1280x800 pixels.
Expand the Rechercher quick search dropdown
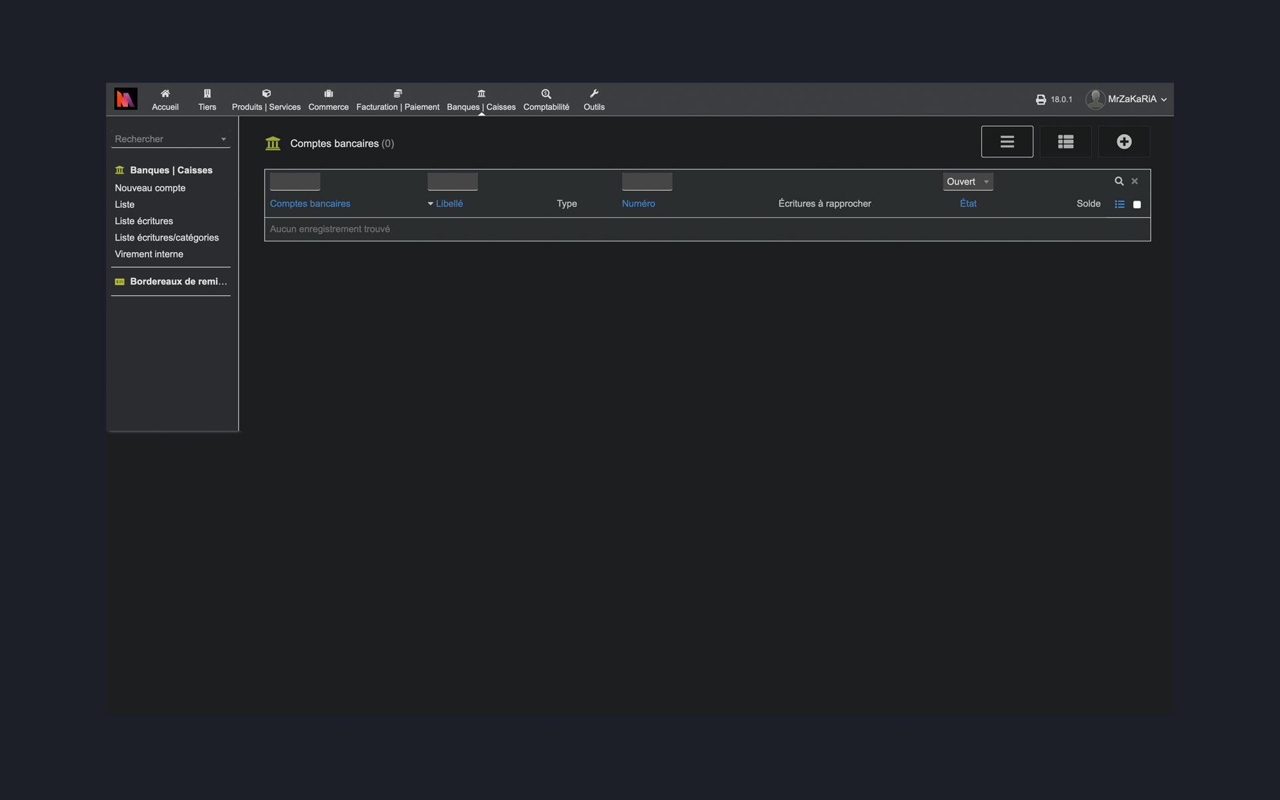(x=170, y=139)
